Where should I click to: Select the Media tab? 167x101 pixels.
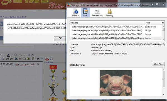(x=85, y=13)
